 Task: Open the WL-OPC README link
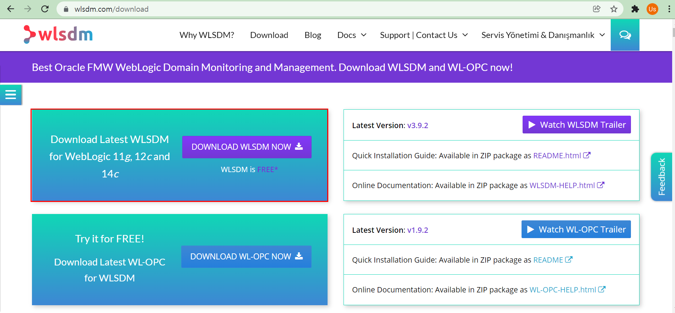(x=548, y=260)
